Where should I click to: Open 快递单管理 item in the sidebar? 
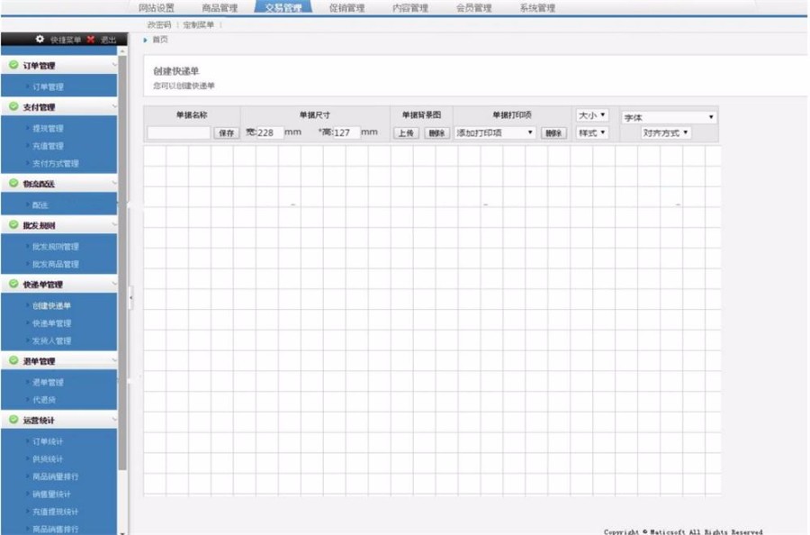pos(51,323)
